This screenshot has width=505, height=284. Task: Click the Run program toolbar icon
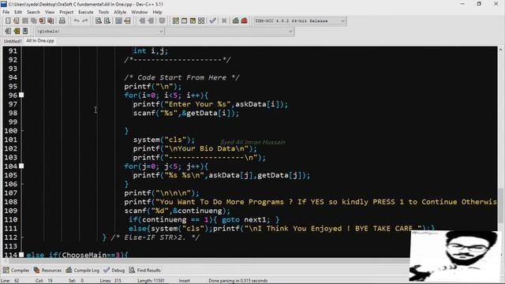pyautogui.click(x=184, y=21)
